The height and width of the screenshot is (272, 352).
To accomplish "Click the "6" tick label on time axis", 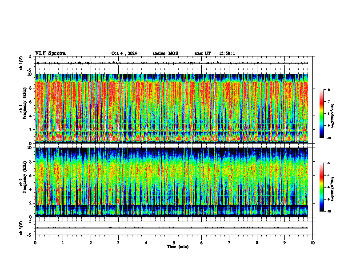I will (x=202, y=243).
